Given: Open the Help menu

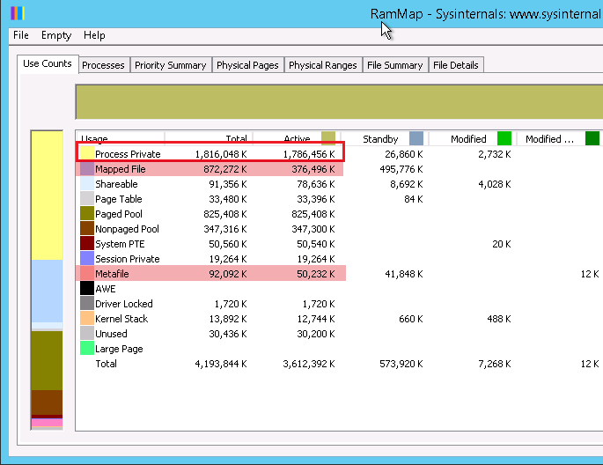Looking at the screenshot, I should (94, 35).
